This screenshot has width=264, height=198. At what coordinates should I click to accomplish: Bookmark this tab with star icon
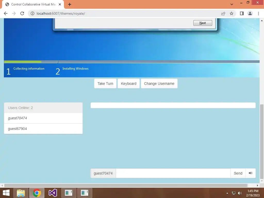point(232,13)
